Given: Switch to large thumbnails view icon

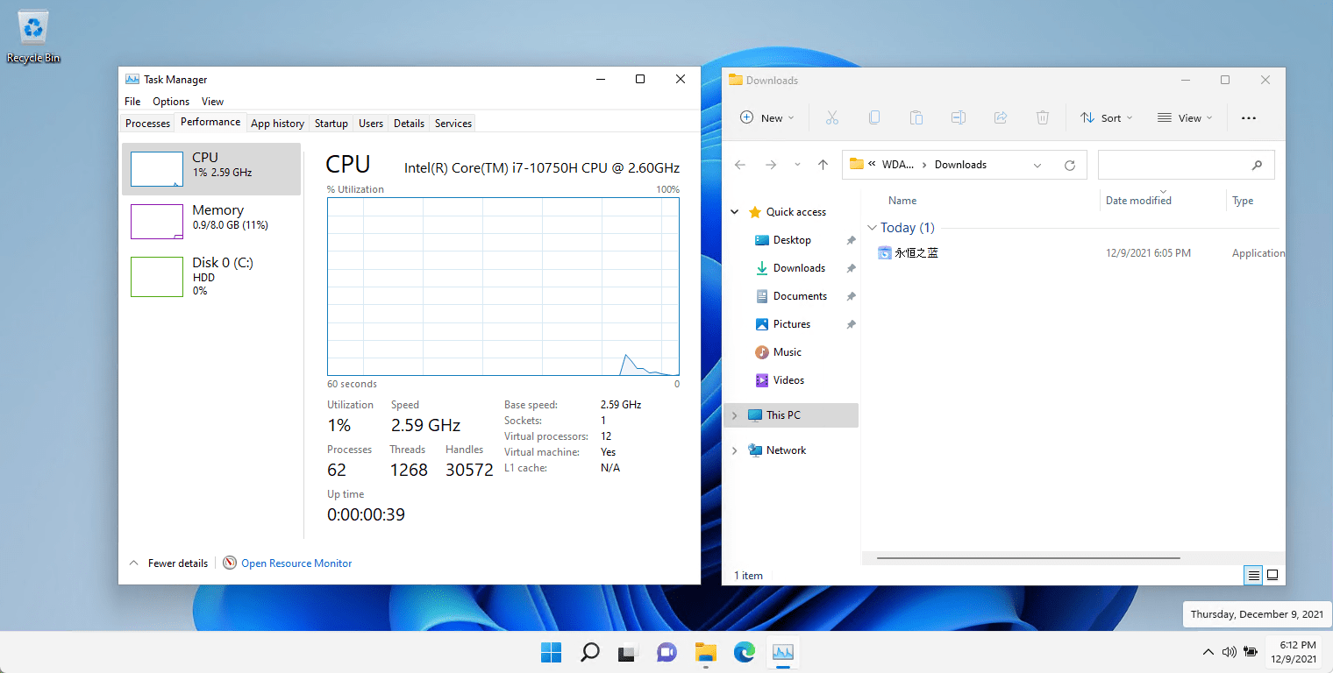Looking at the screenshot, I should (1272, 575).
